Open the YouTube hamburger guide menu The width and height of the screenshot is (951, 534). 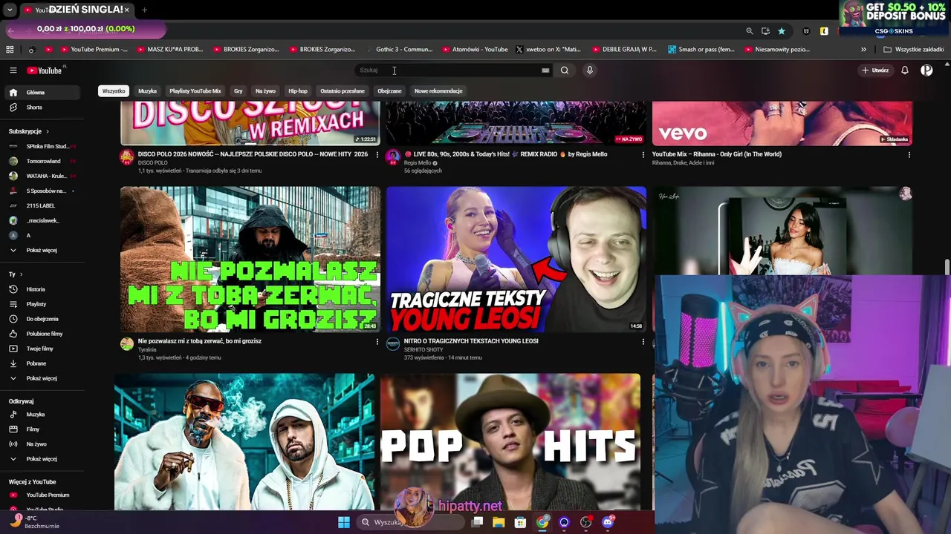coord(13,70)
